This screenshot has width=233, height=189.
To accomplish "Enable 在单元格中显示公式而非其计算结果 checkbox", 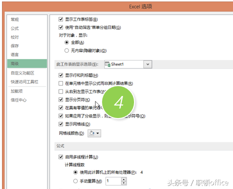I will click(60, 83).
